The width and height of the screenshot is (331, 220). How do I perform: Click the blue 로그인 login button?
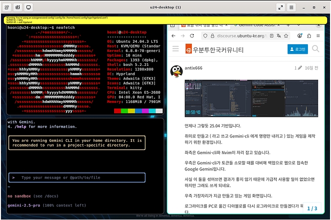[297, 49]
